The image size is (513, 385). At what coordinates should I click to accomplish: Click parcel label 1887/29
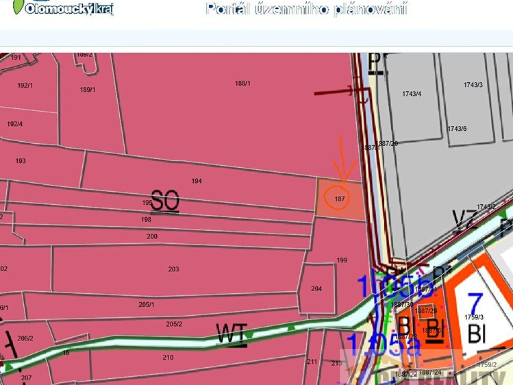click(x=425, y=311)
